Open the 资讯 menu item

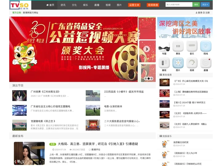(63, 5)
